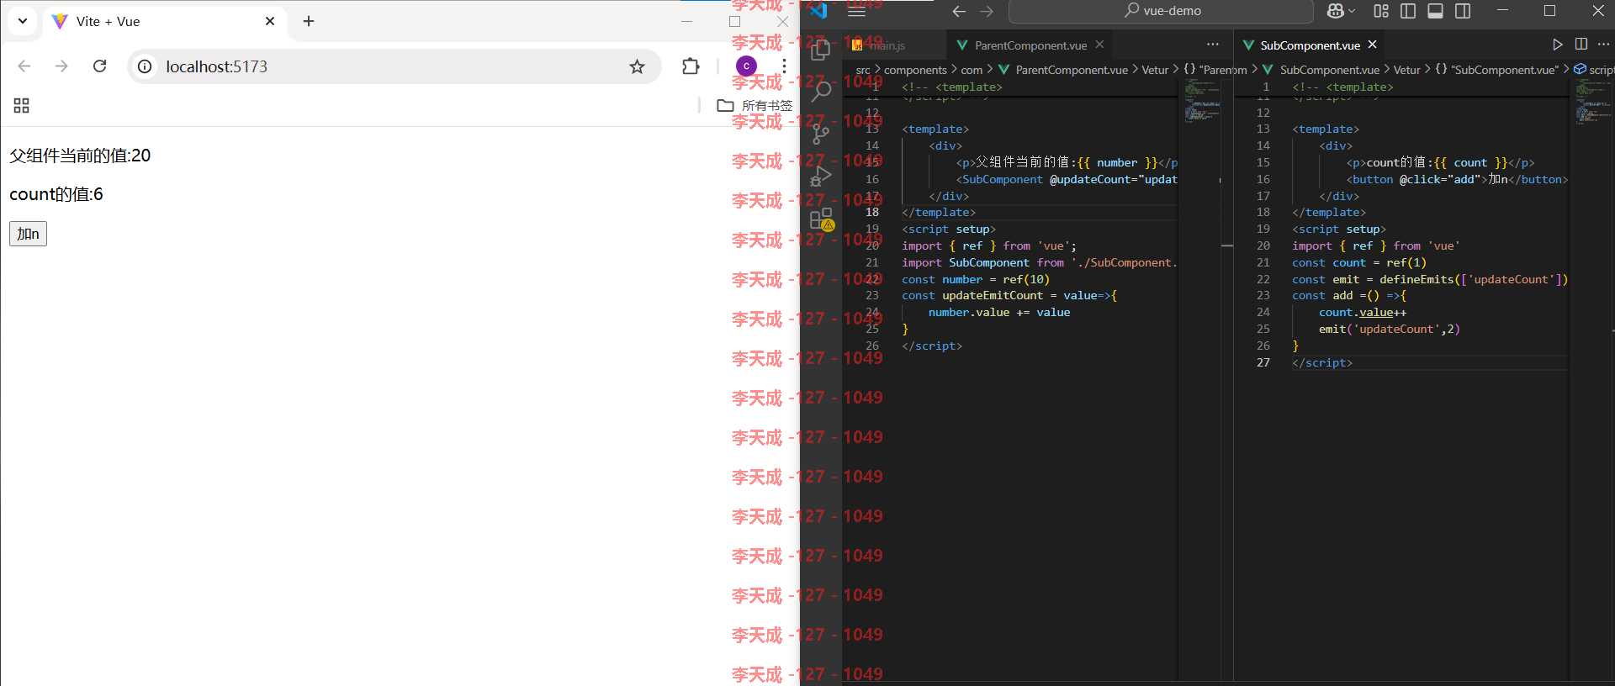The width and height of the screenshot is (1615, 686).
Task: Open the Search view in activity bar
Action: 821,91
